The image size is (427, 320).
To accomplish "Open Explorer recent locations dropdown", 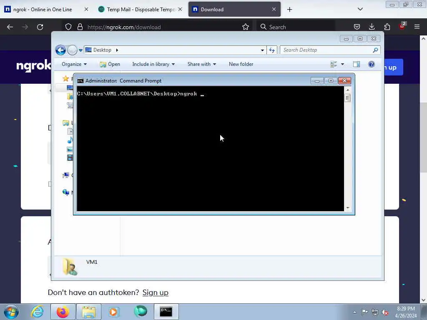I will coord(80,50).
